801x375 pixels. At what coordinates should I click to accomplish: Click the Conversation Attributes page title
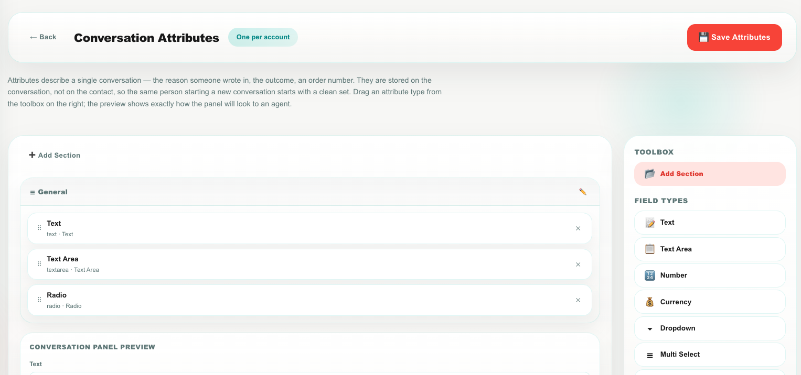tap(146, 38)
